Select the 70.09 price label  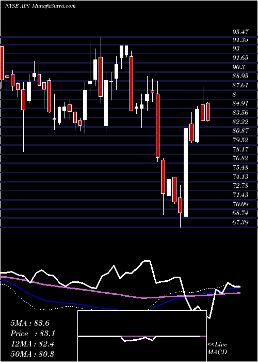pyautogui.click(x=240, y=204)
